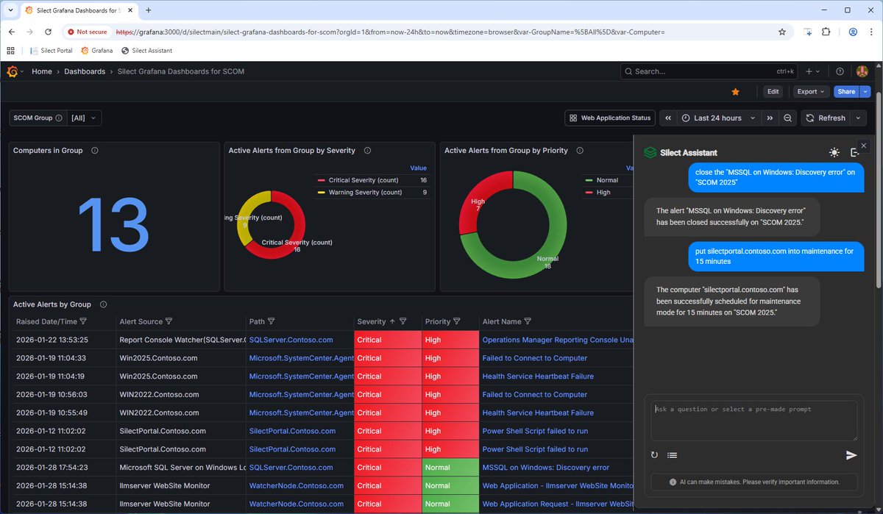Shift time range backward

(x=668, y=118)
